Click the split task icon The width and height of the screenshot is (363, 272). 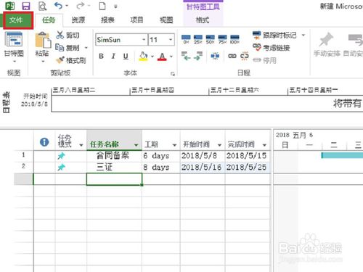[215, 57]
